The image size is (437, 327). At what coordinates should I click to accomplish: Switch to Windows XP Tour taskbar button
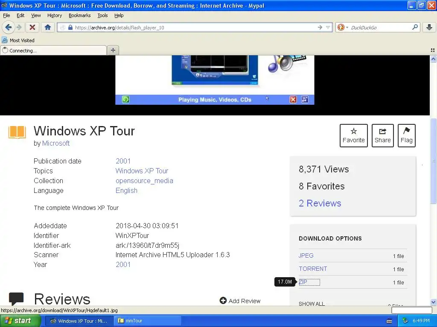[79, 321]
